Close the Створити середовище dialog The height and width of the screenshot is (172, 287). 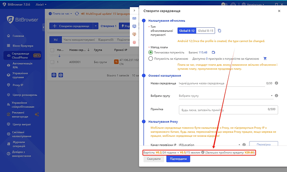pos(279,11)
